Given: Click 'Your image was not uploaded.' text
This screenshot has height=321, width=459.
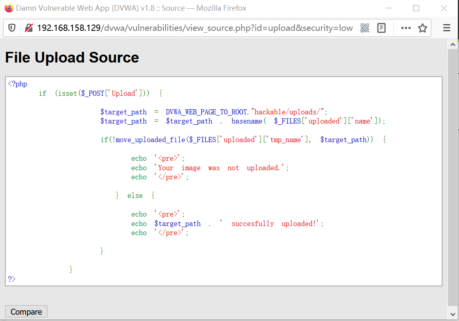Looking at the screenshot, I should click(x=220, y=168).
